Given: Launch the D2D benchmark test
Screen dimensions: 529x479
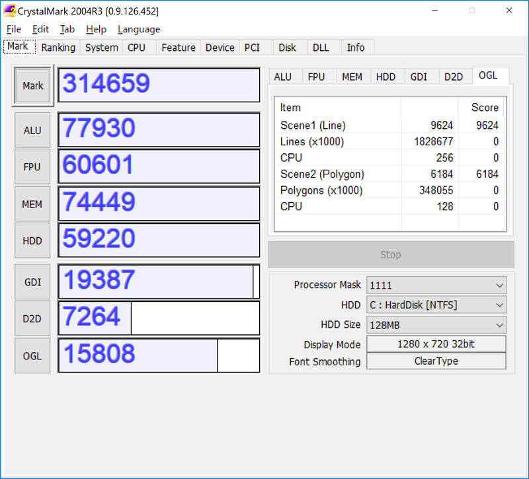Looking at the screenshot, I should 32,318.
